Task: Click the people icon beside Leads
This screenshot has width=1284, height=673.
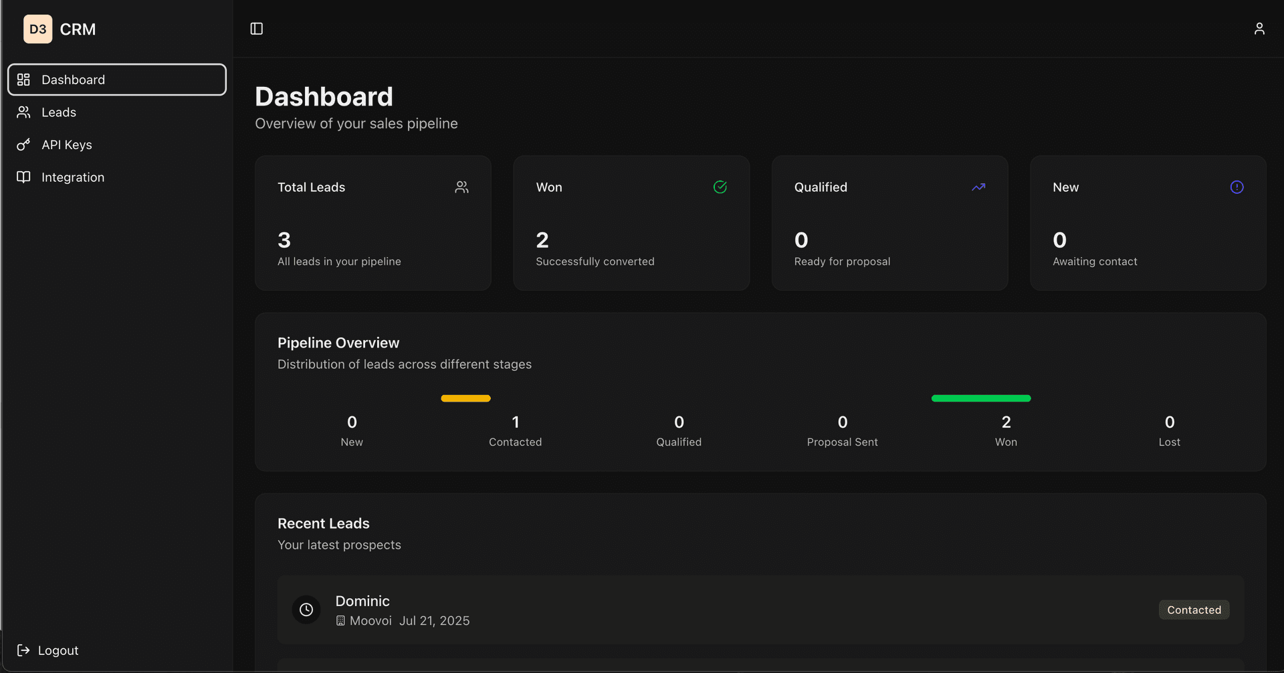Action: click(x=23, y=112)
